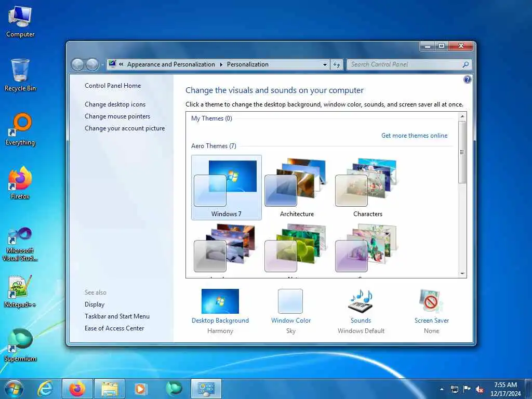Open Taskbar and Start Menu link
The image size is (532, 399).
(x=117, y=316)
